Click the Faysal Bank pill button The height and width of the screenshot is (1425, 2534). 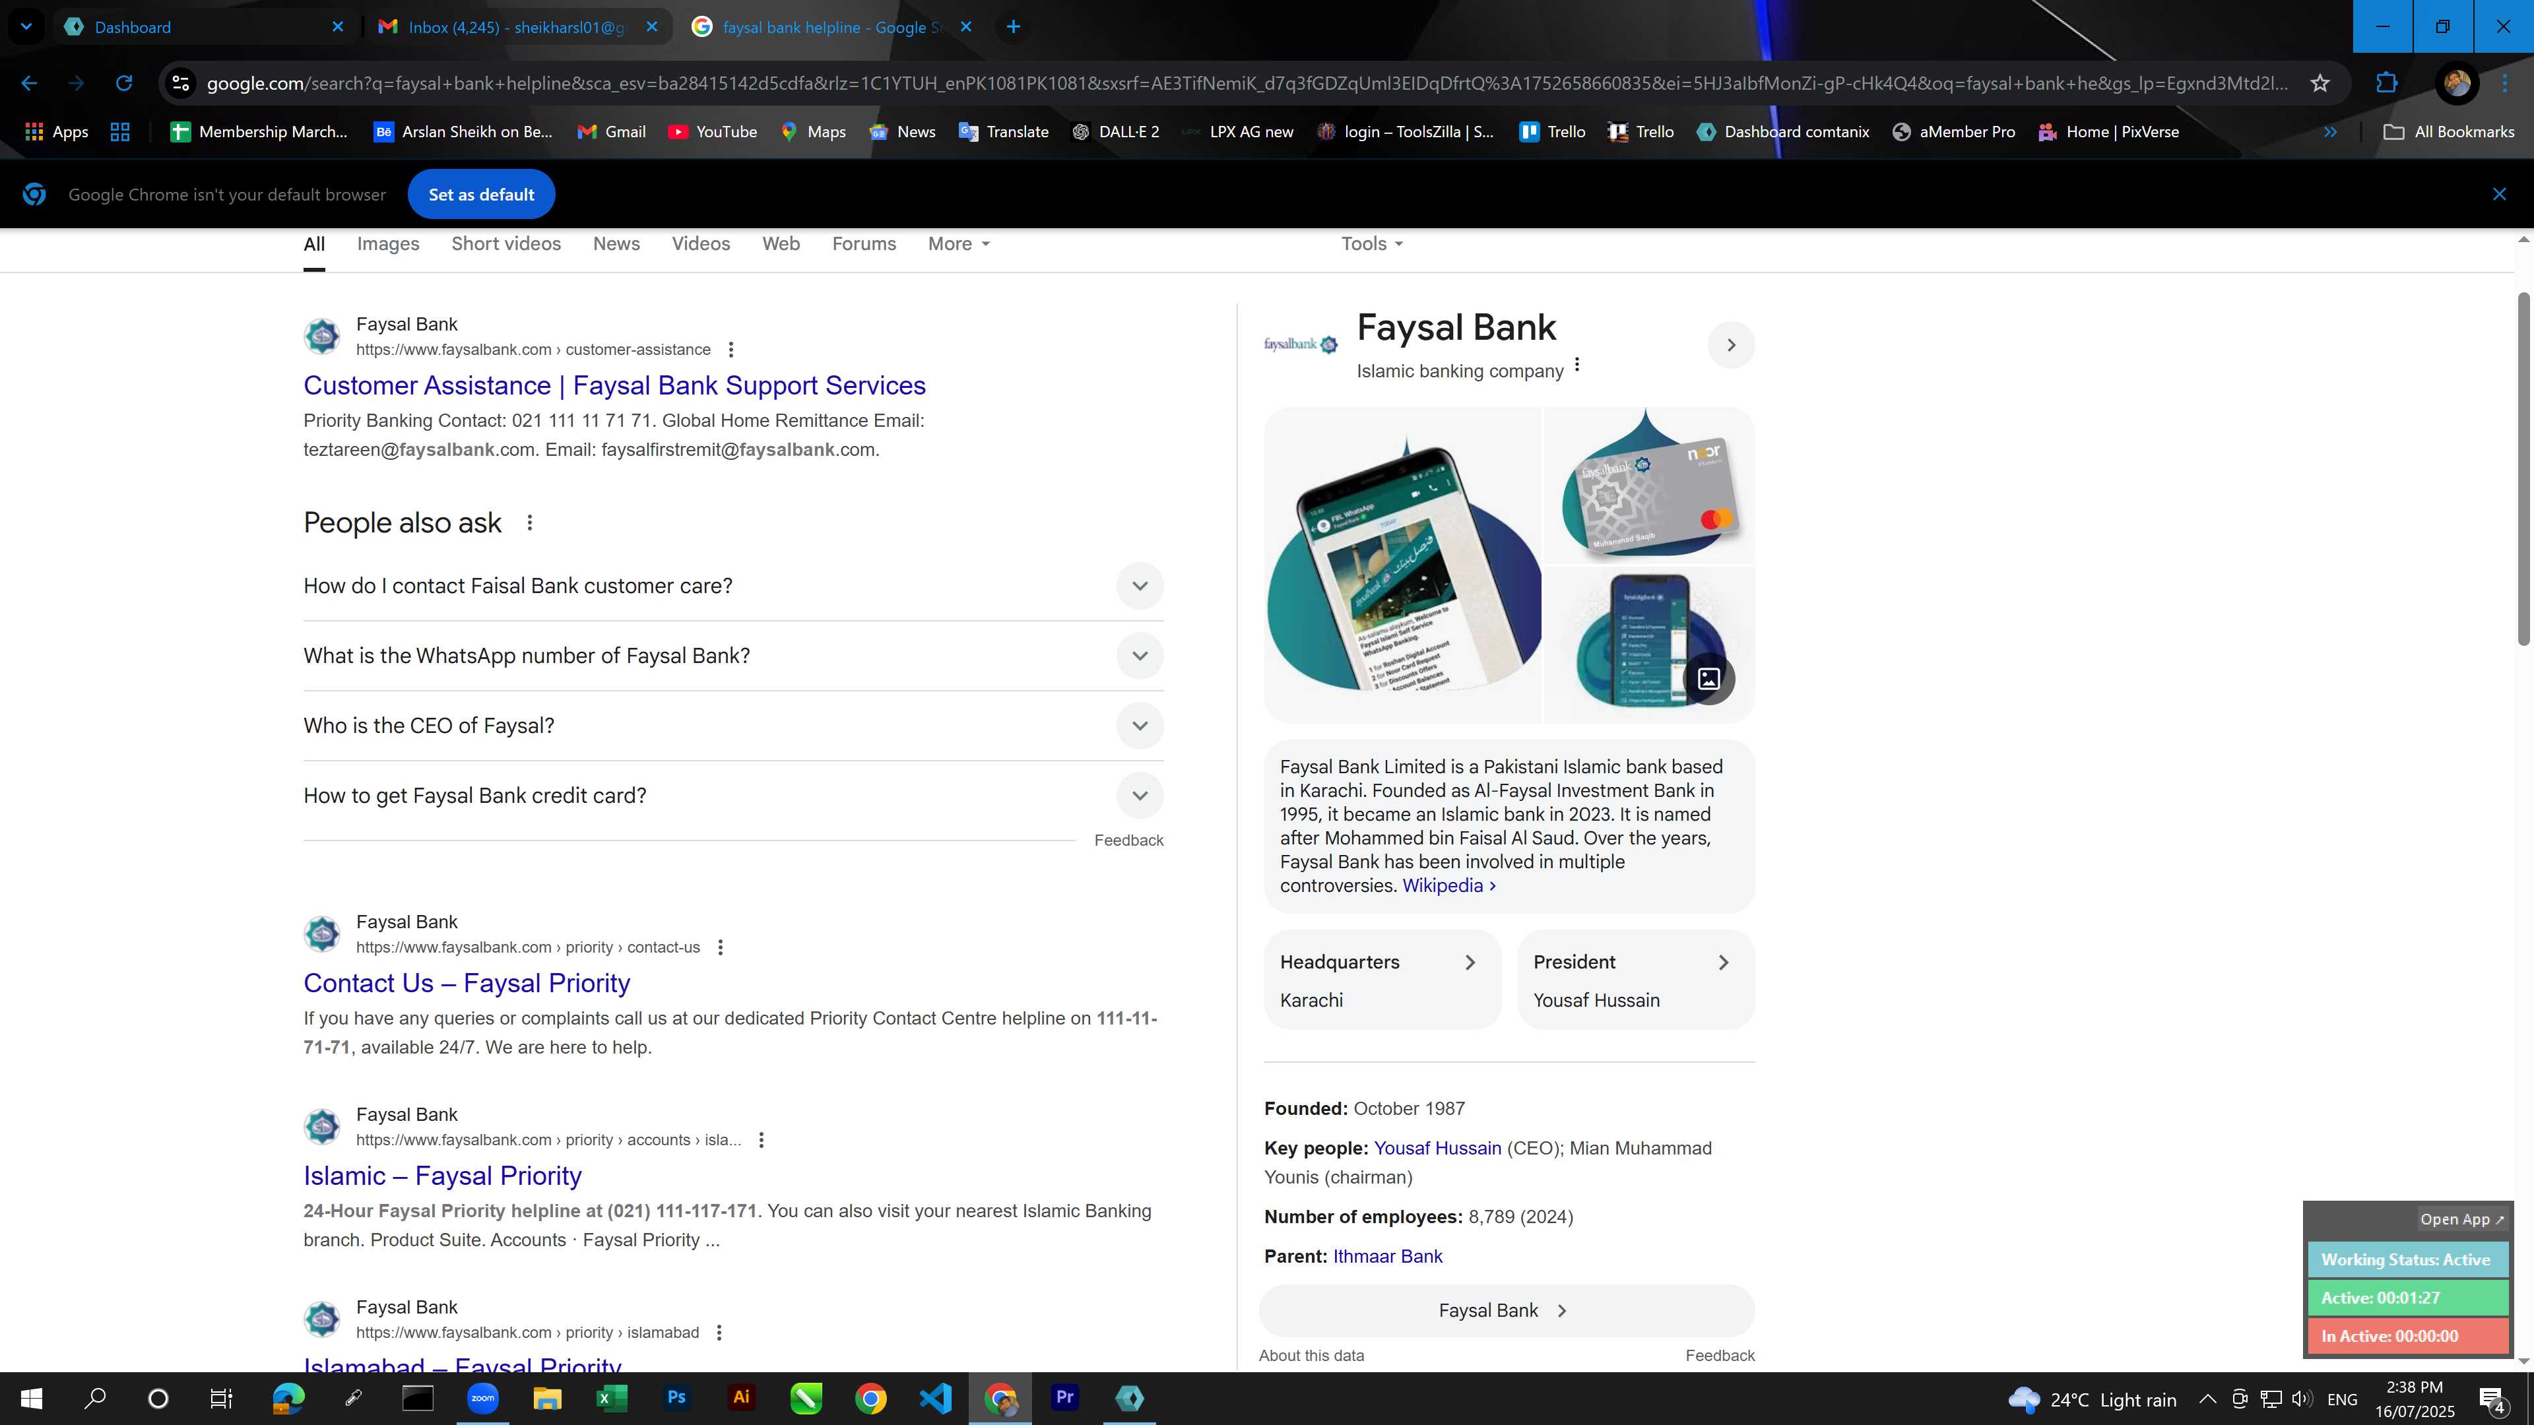pyautogui.click(x=1506, y=1311)
